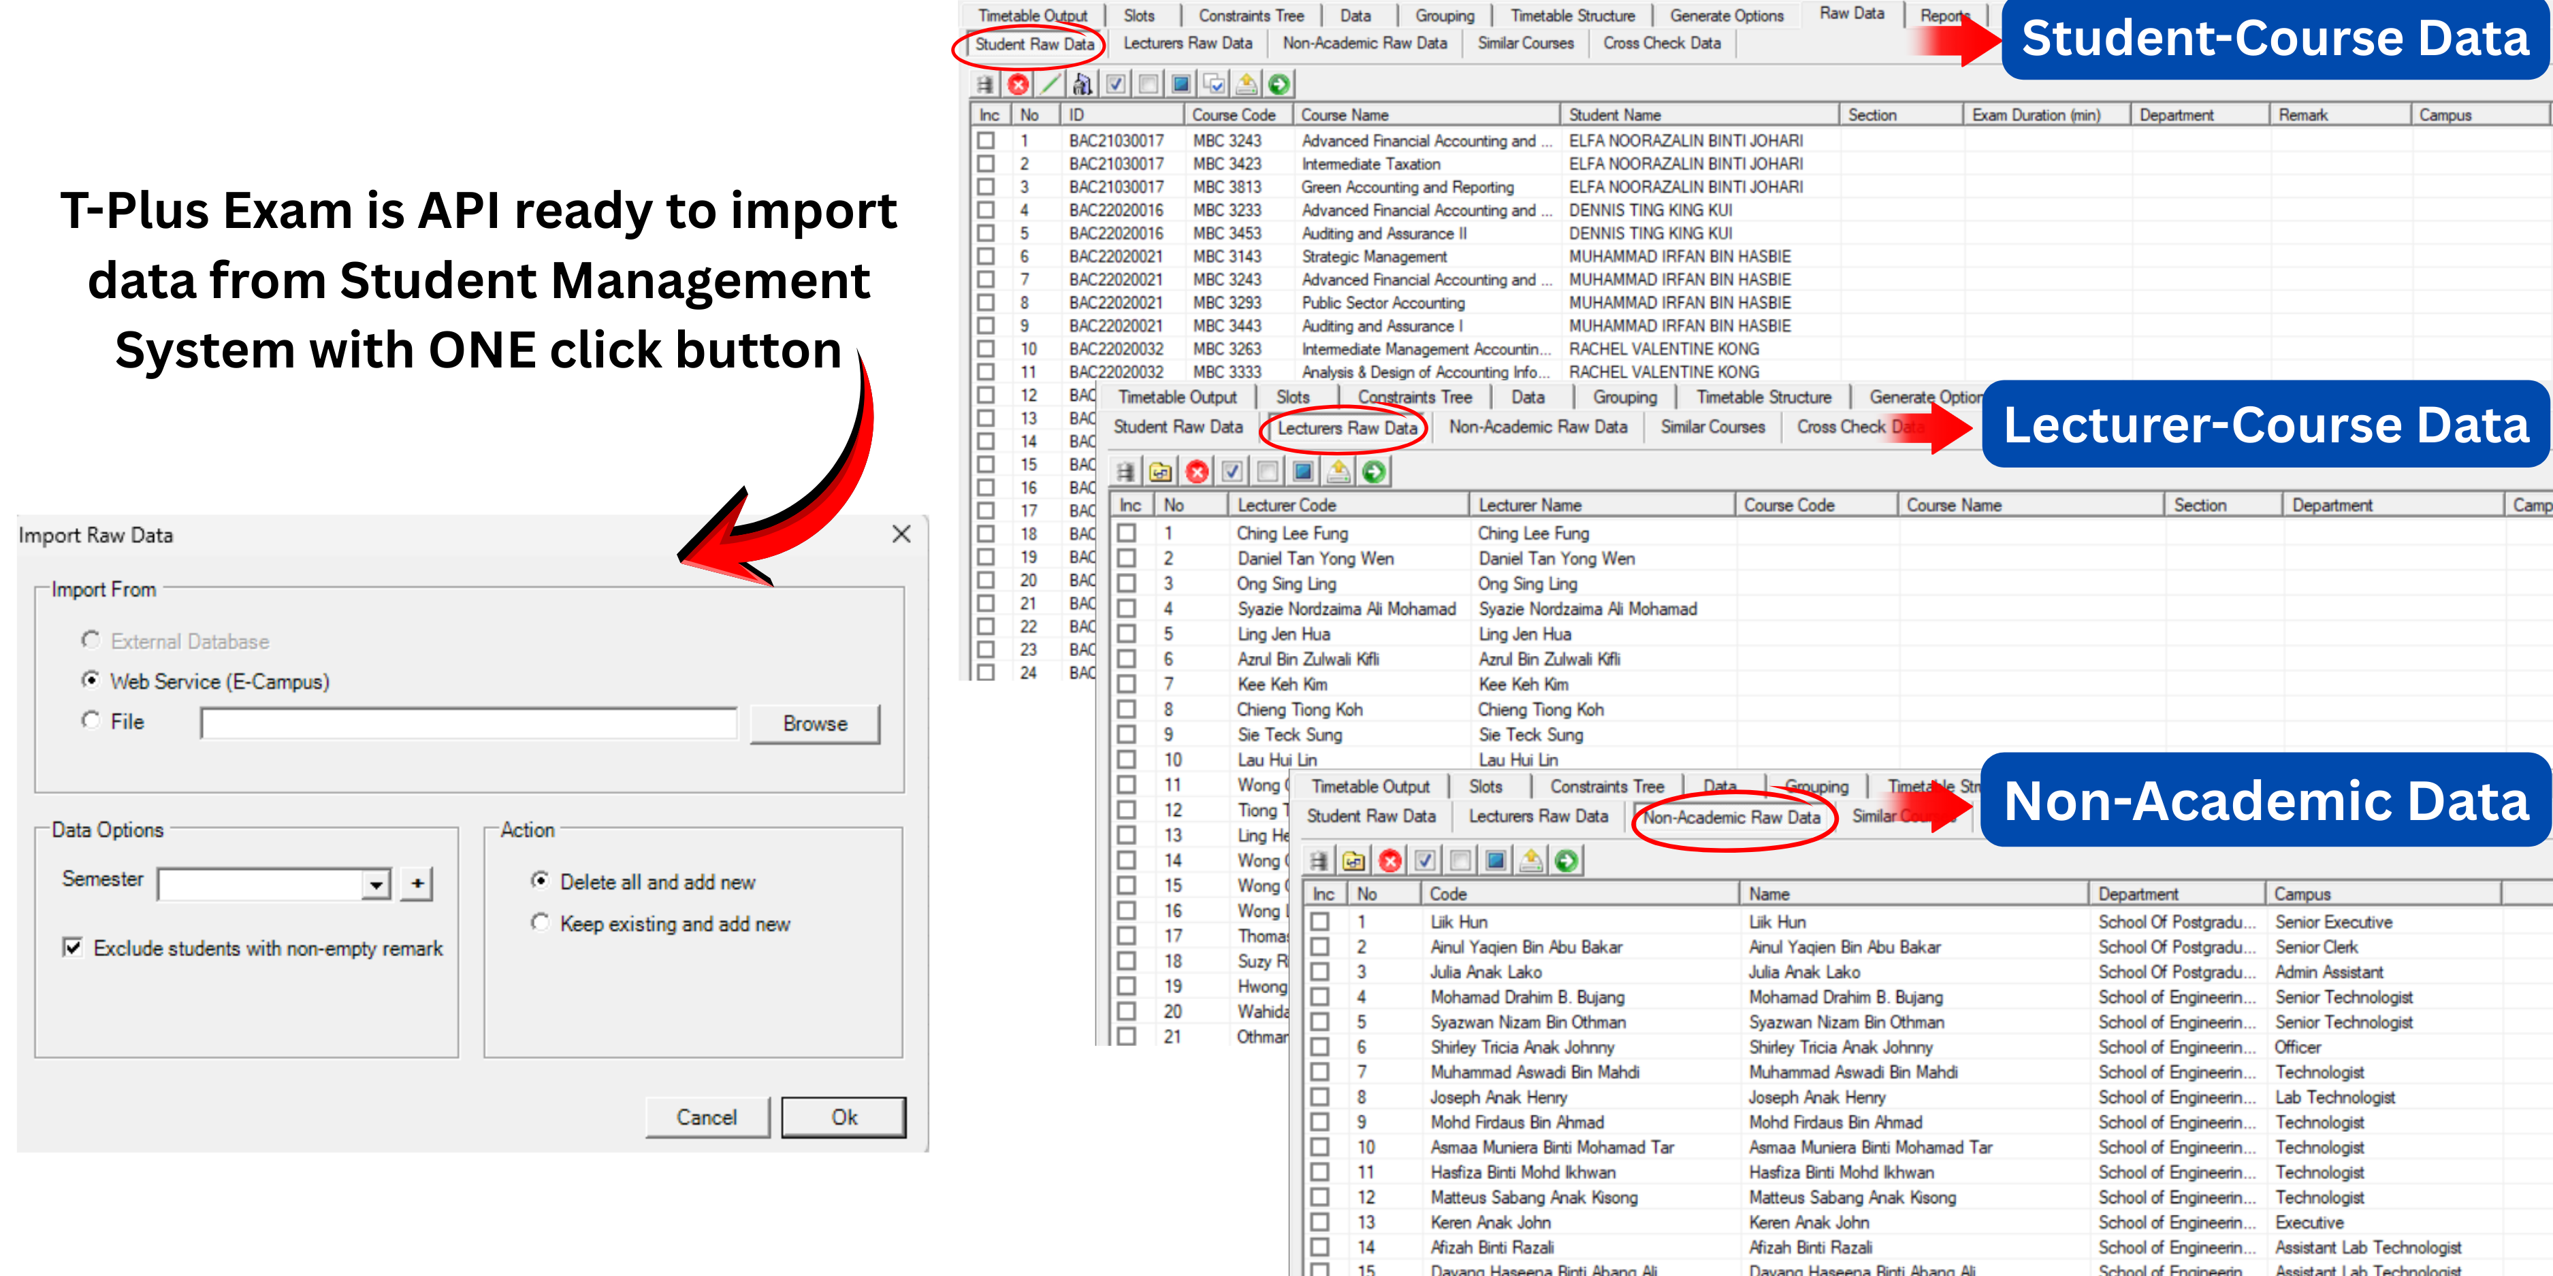Click the uncheck-all records icon
This screenshot has height=1276, width=2553.
tap(1146, 84)
